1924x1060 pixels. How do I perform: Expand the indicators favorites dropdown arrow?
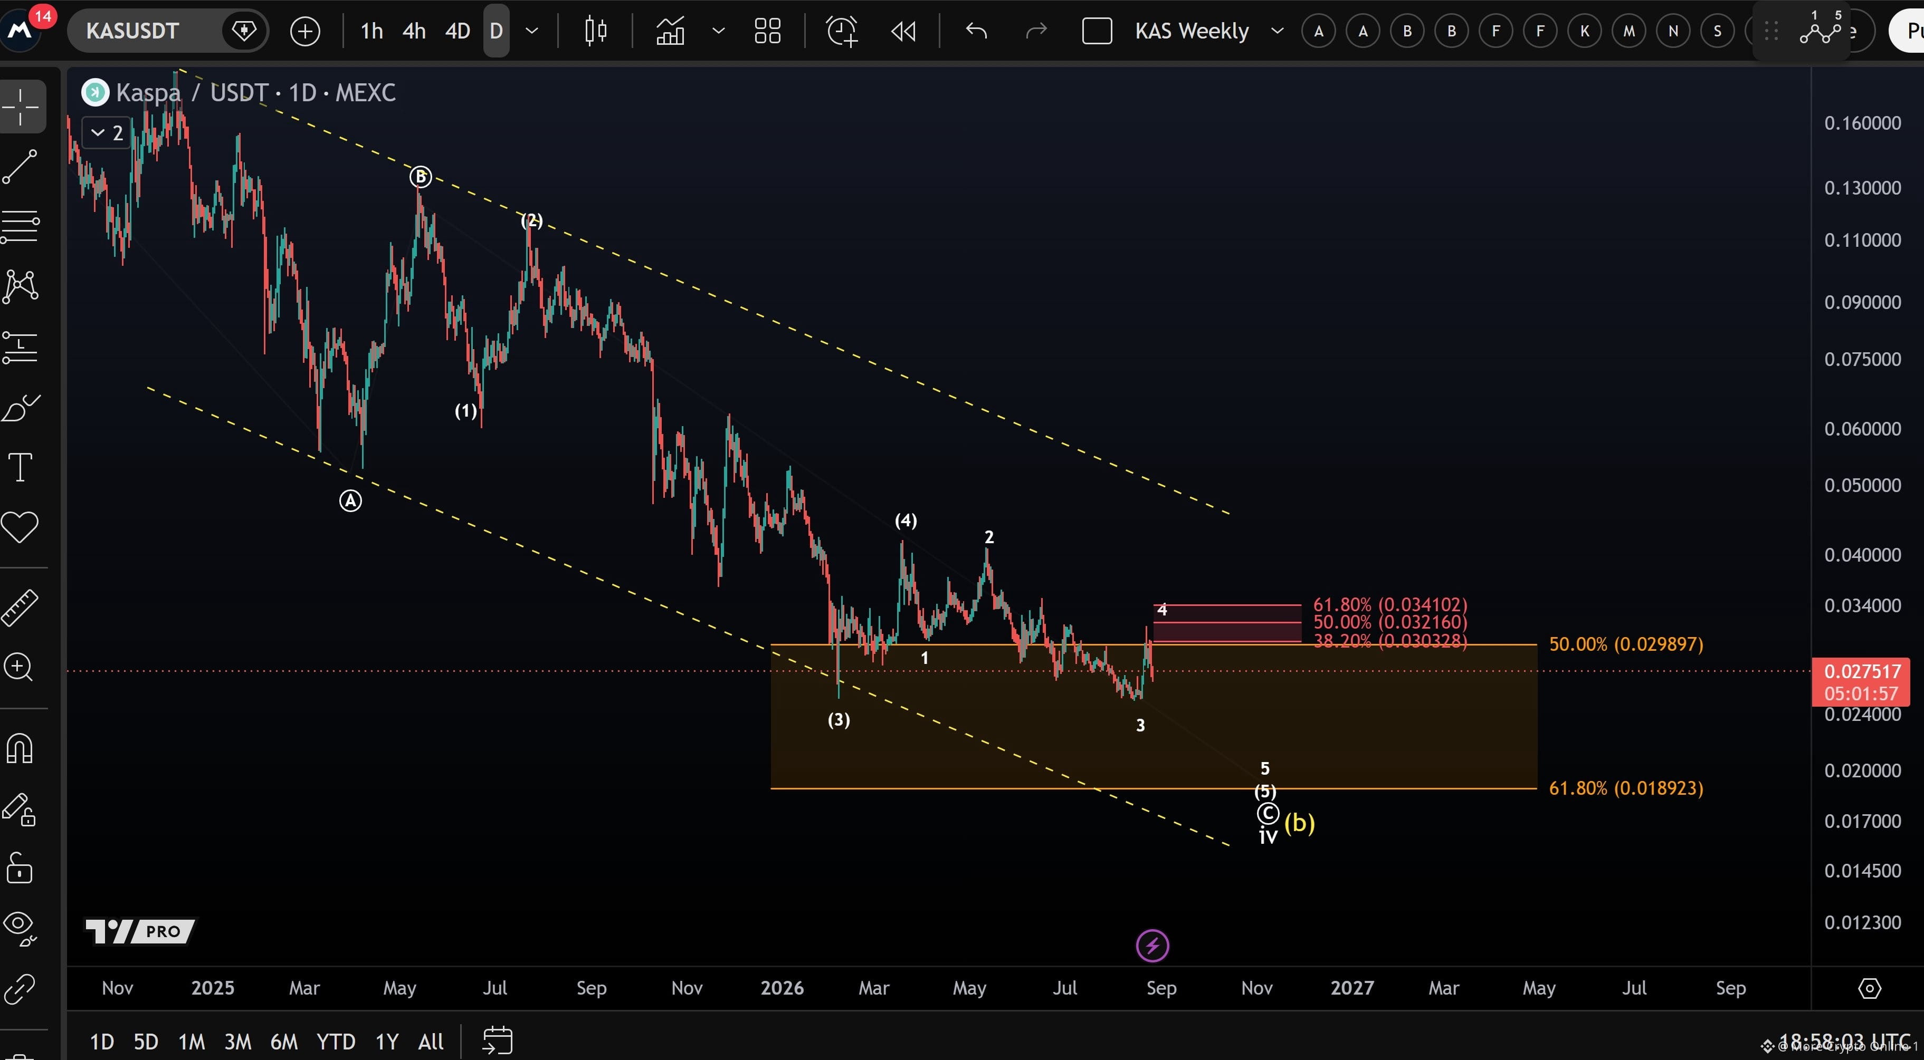719,31
